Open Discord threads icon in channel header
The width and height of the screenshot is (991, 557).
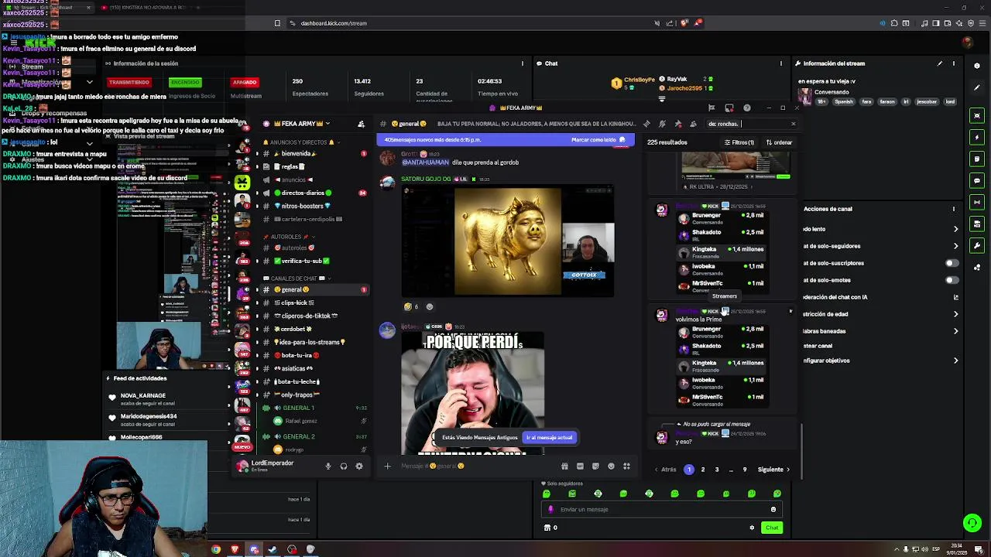(646, 124)
